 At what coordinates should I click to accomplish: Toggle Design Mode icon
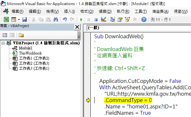point(103,19)
